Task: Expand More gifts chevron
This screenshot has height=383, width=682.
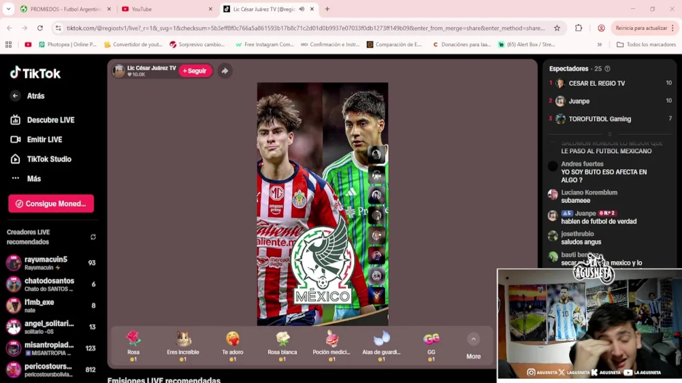Action: point(473,339)
